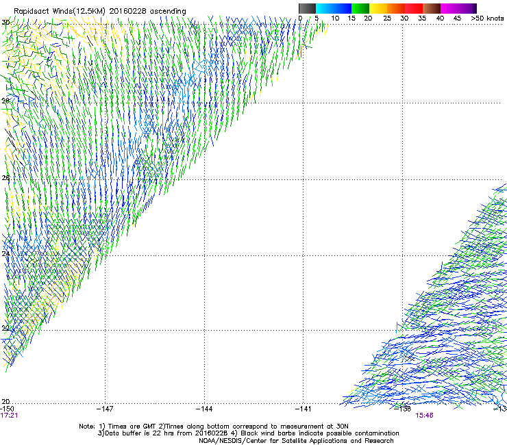Click the '>50 knots' legend label
507x445 pixels.
(x=487, y=18)
